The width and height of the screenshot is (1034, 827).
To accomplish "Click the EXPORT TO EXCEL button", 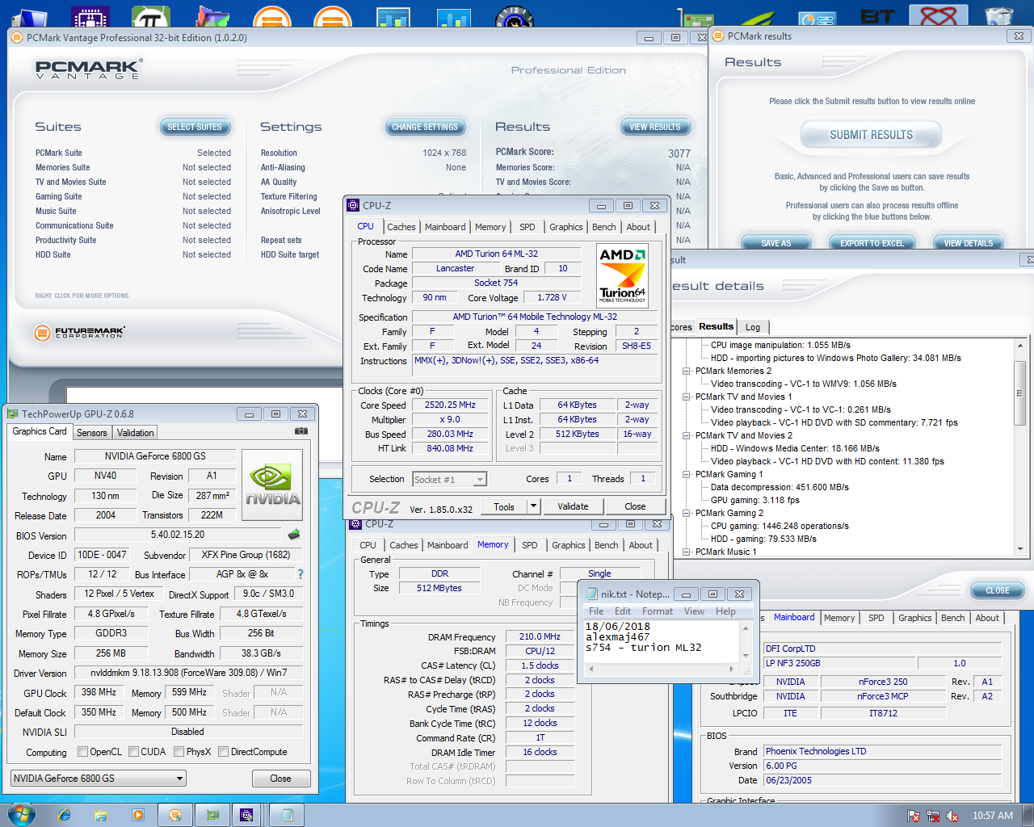I will (872, 242).
